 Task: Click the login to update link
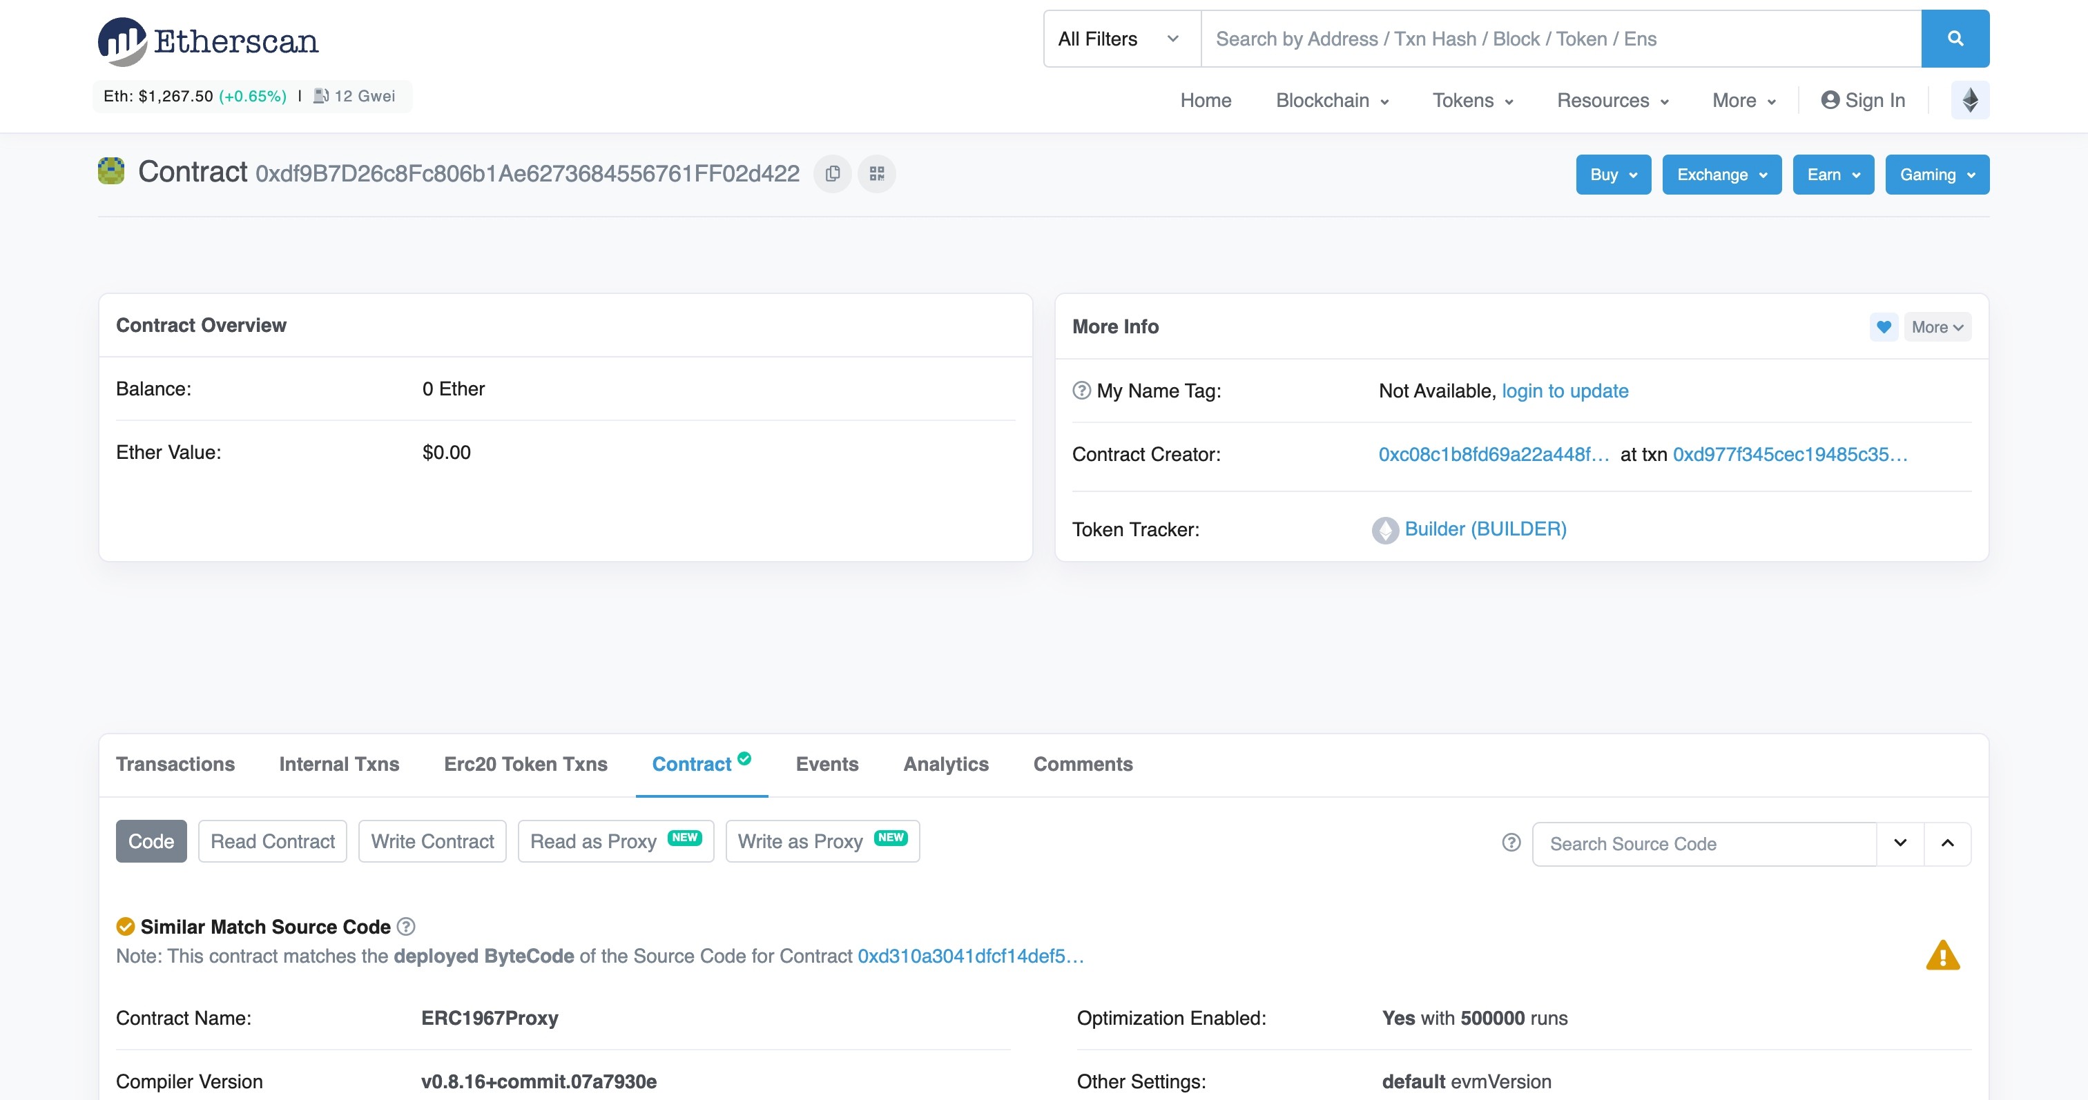pyautogui.click(x=1565, y=391)
